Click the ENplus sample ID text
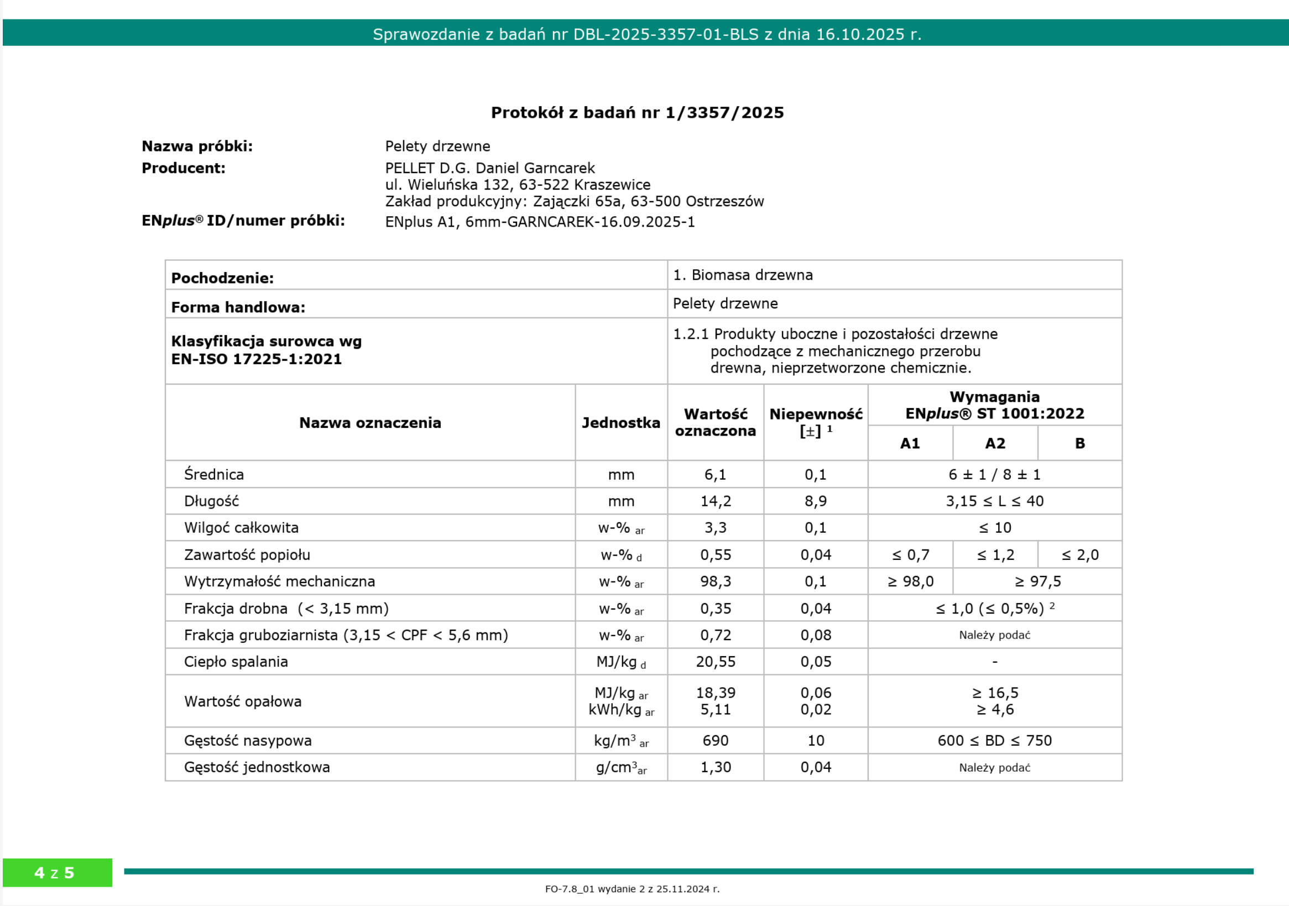Viewport: 1289px width, 906px height. [x=540, y=222]
